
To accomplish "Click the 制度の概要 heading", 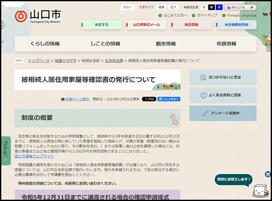I will pyautogui.click(x=37, y=118).
